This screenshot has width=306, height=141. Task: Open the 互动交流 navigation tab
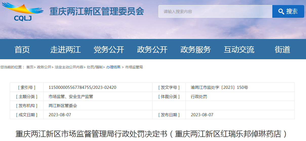[x=239, y=49]
